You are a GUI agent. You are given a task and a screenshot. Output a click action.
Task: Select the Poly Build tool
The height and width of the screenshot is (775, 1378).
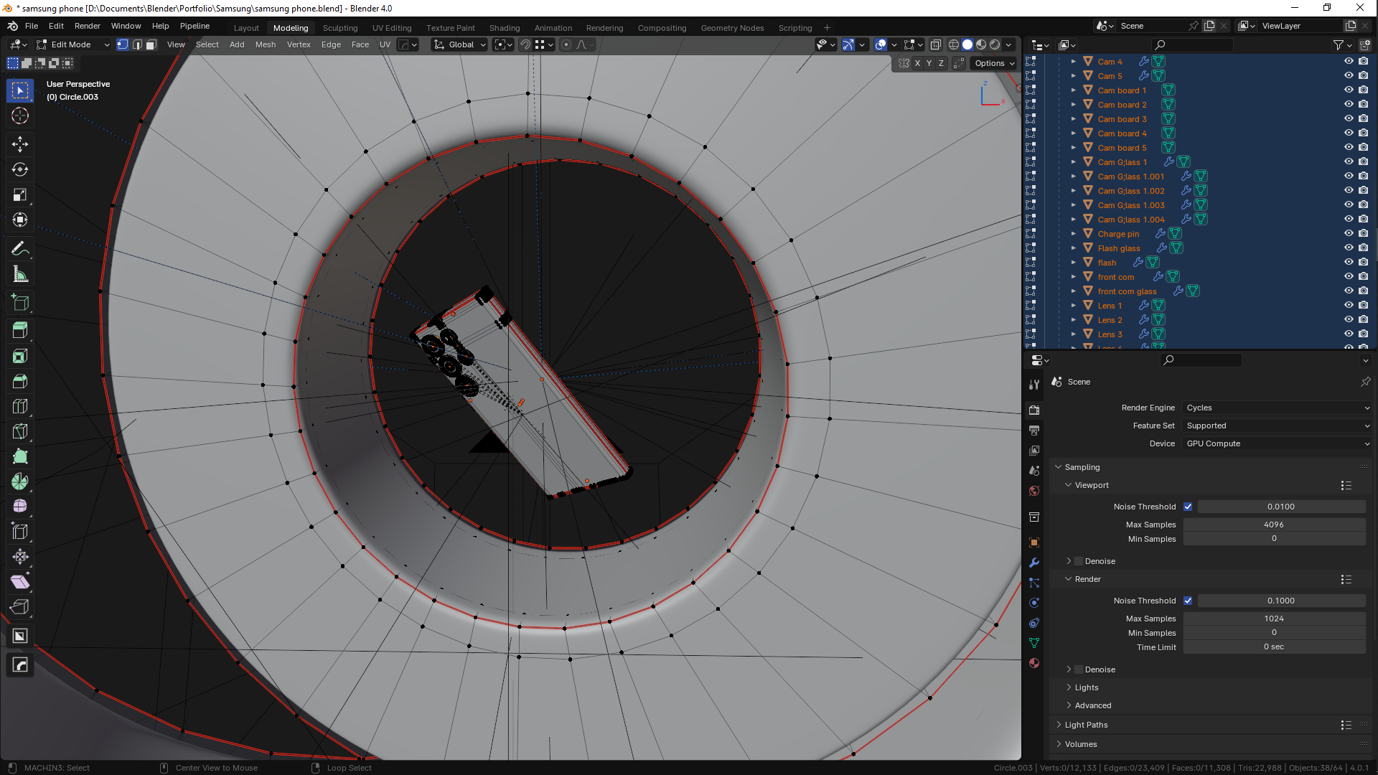pos(20,456)
